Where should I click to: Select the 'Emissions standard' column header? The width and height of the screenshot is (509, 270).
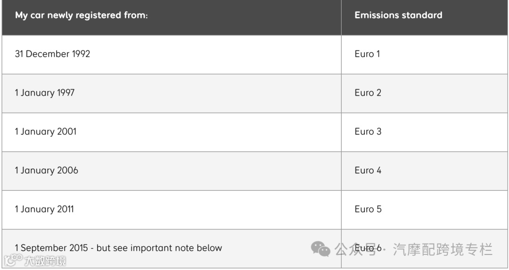pyautogui.click(x=398, y=15)
